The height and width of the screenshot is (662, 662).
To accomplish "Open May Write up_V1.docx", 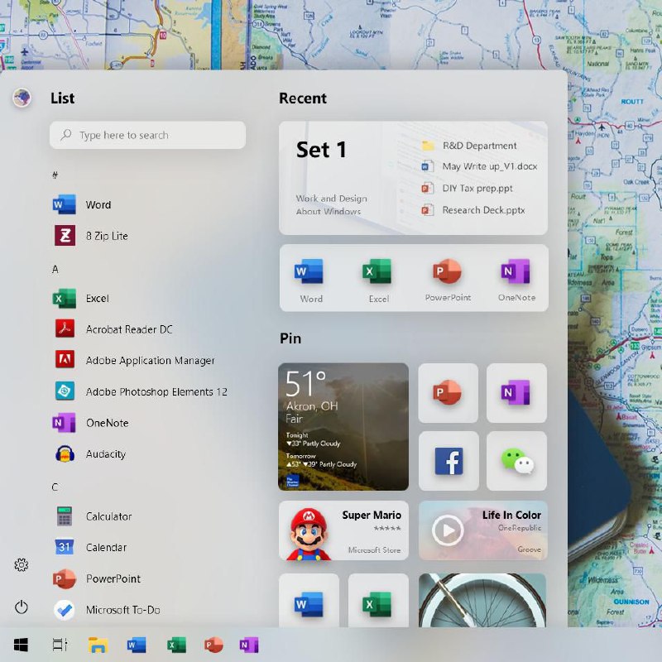I will [479, 166].
